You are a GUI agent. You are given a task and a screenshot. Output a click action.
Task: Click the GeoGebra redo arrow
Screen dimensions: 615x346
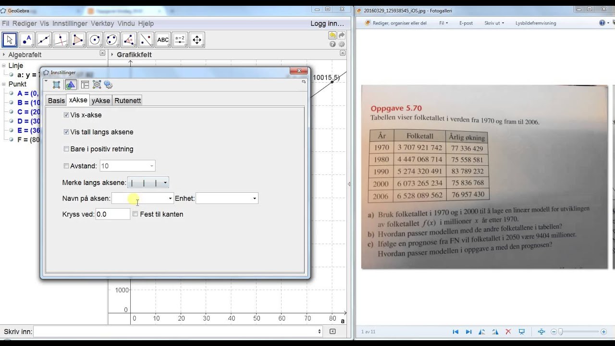[342, 36]
